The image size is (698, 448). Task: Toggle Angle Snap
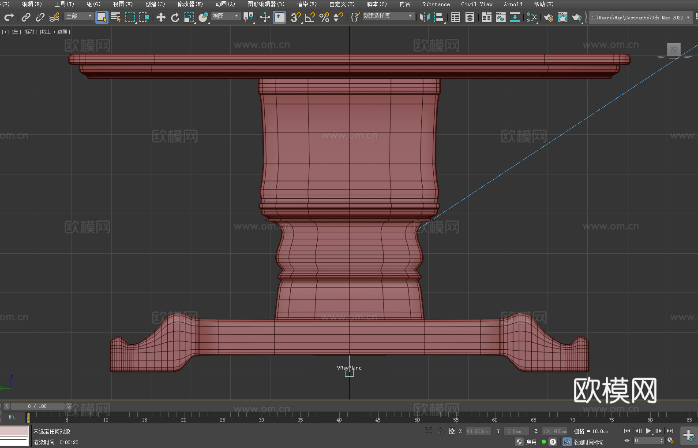310,17
